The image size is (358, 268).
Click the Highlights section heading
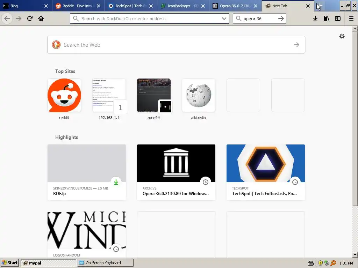pos(66,137)
